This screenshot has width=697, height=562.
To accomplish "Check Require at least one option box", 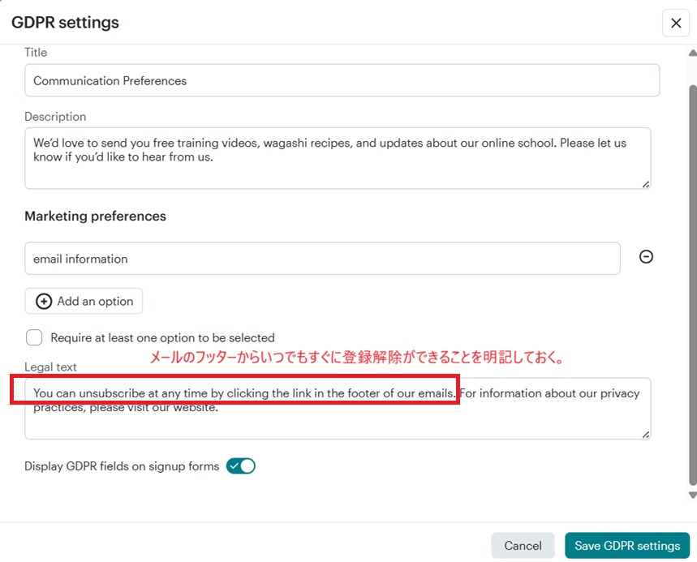I will [34, 337].
